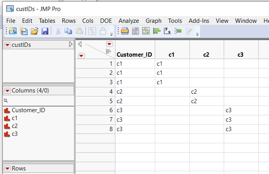Viewport: 269px width, 174px height.
Task: Open the Columns panel red triangle menu
Action: click(7, 91)
